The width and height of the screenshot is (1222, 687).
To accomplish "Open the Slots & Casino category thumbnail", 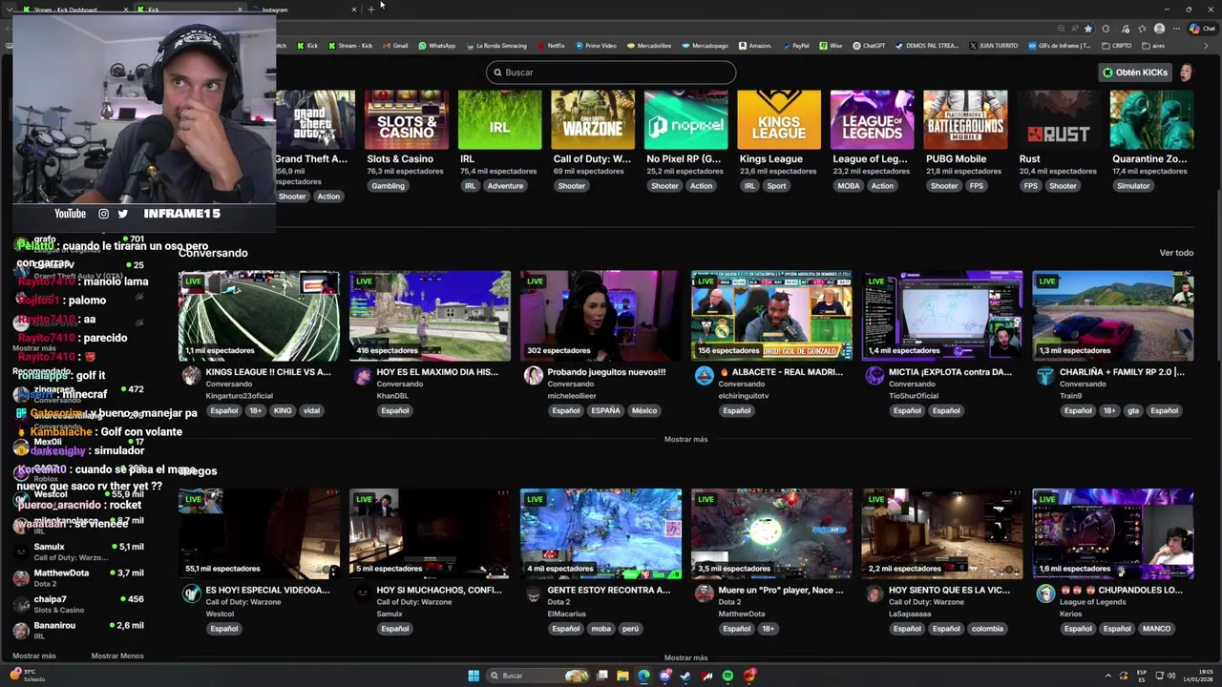I will tap(407, 119).
